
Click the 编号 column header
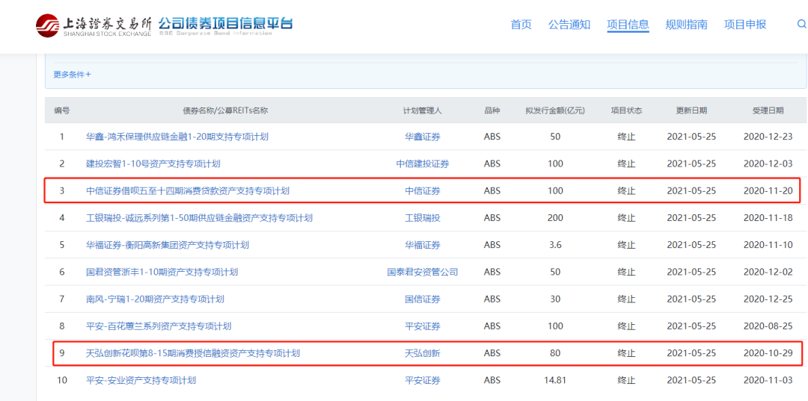62,111
